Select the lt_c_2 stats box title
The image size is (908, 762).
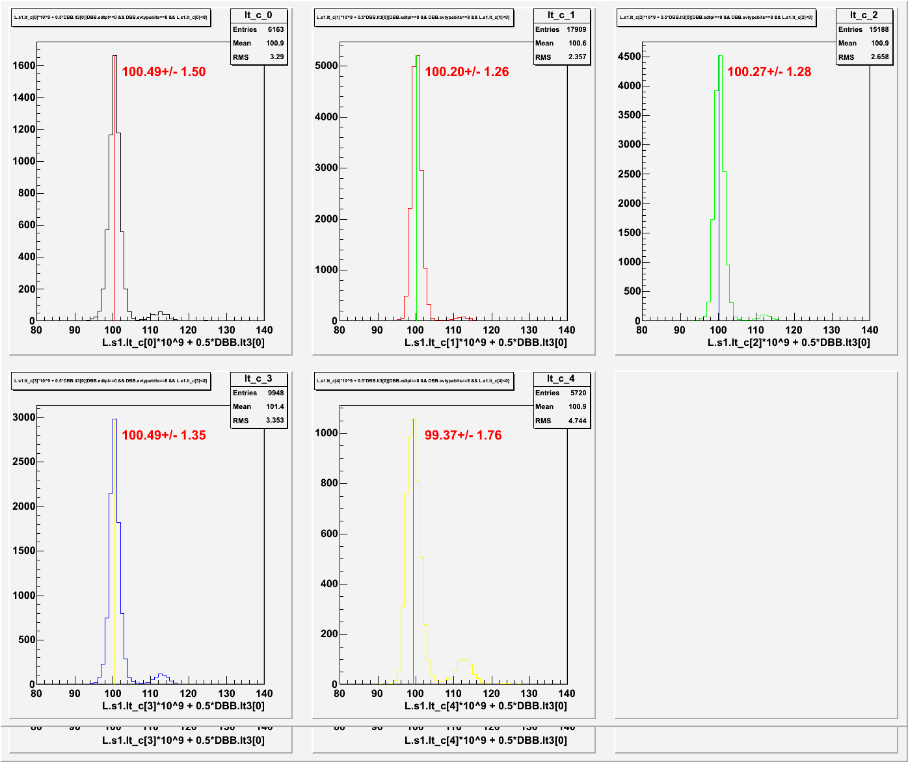[x=864, y=15]
